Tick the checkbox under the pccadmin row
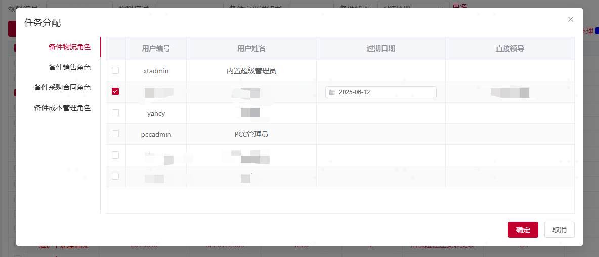 point(115,155)
